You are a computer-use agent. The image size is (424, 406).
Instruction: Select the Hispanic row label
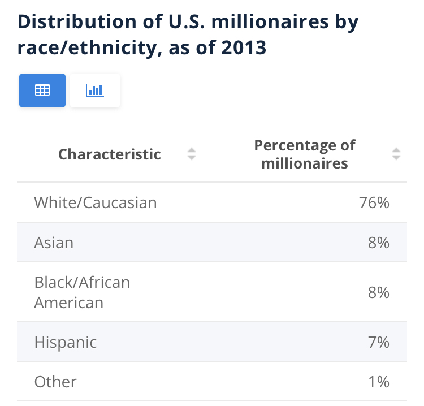[66, 342]
